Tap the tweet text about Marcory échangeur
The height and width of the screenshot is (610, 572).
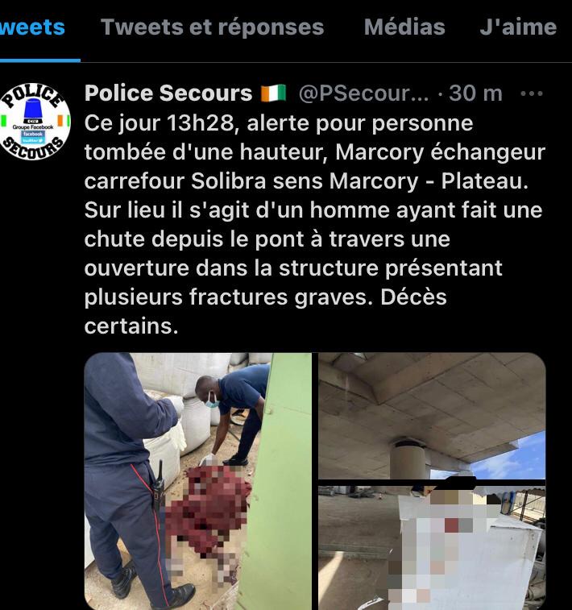(315, 225)
